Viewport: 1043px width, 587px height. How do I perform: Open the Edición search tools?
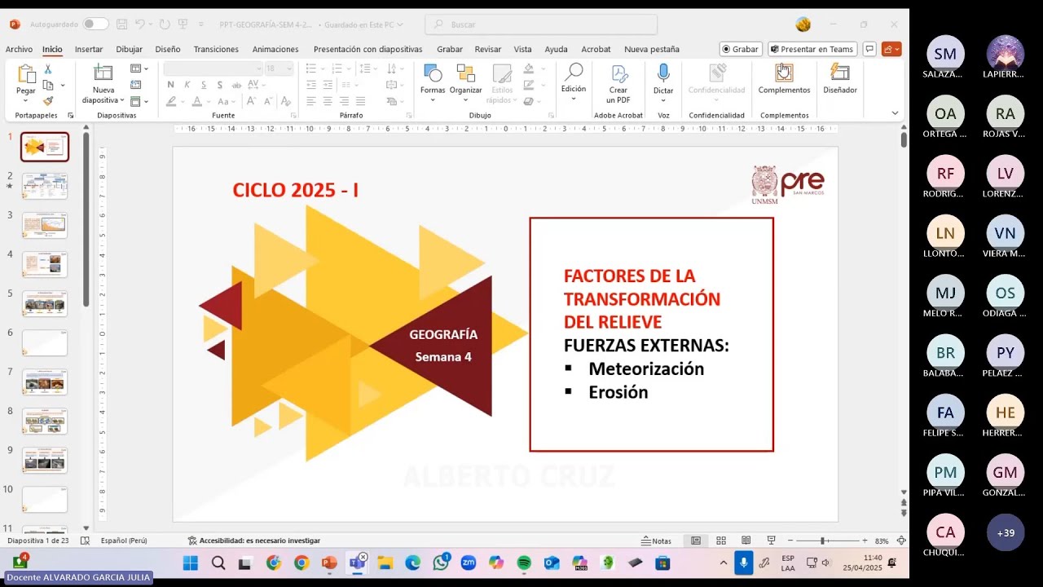click(x=574, y=79)
